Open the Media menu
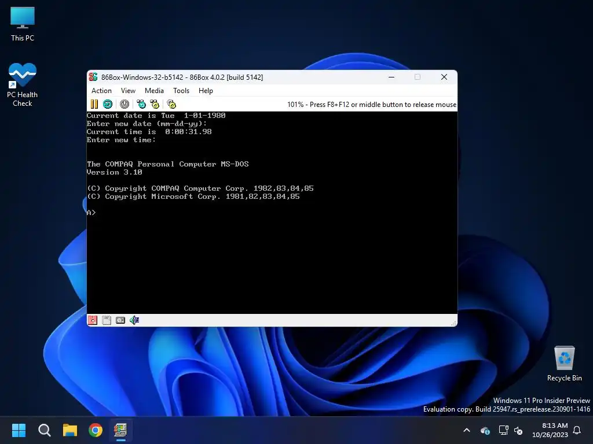The height and width of the screenshot is (444, 593). [154, 91]
